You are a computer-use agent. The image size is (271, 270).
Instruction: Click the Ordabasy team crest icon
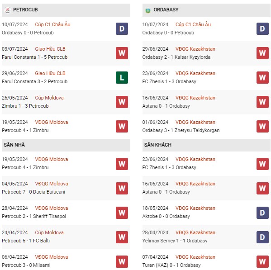pos(148,10)
